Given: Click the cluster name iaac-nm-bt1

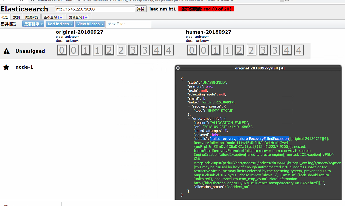Looking at the screenshot, I should [x=163, y=9].
